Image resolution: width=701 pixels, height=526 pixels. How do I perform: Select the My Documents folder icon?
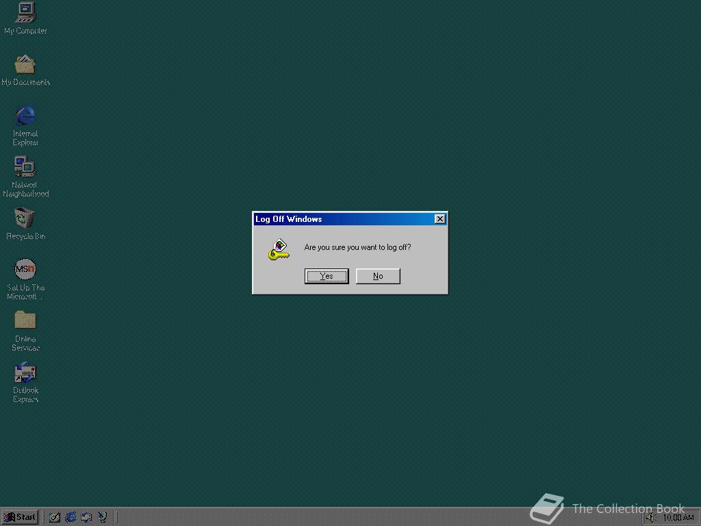pyautogui.click(x=25, y=71)
